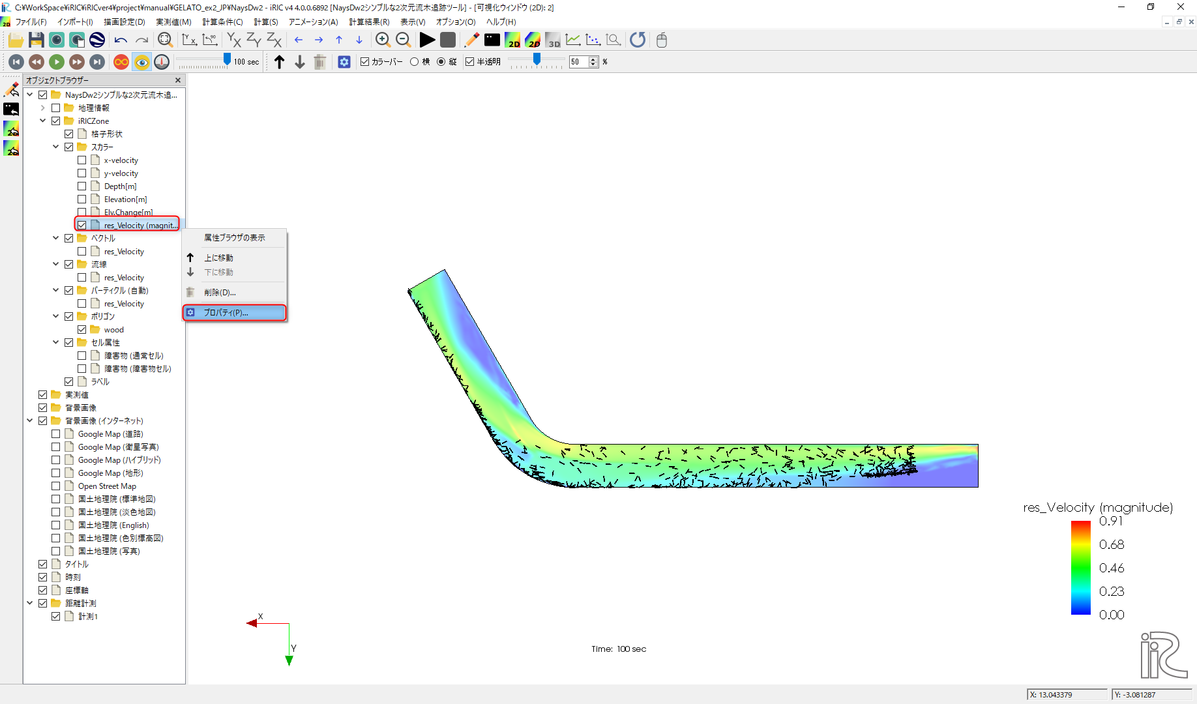The image size is (1197, 704).
Task: Zoom in with the plus magnifier
Action: pyautogui.click(x=383, y=40)
